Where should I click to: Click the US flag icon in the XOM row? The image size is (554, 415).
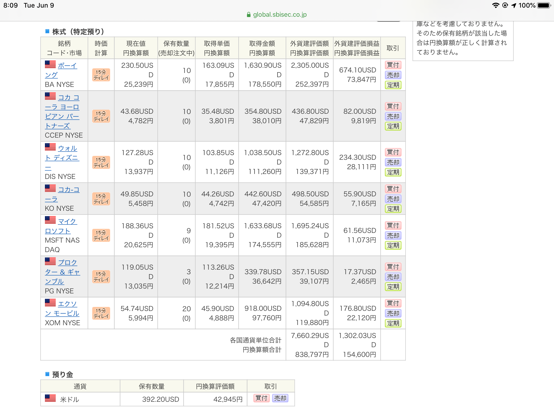click(50, 303)
